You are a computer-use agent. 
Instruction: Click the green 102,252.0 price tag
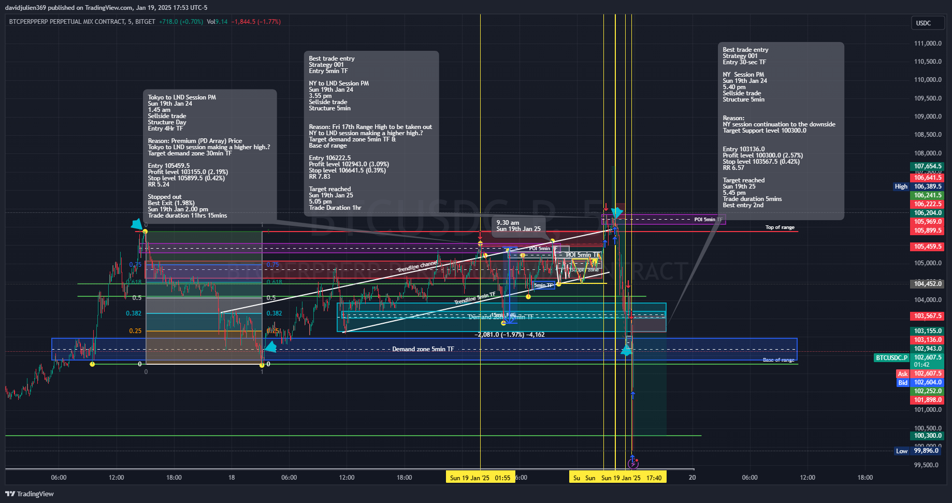point(927,391)
